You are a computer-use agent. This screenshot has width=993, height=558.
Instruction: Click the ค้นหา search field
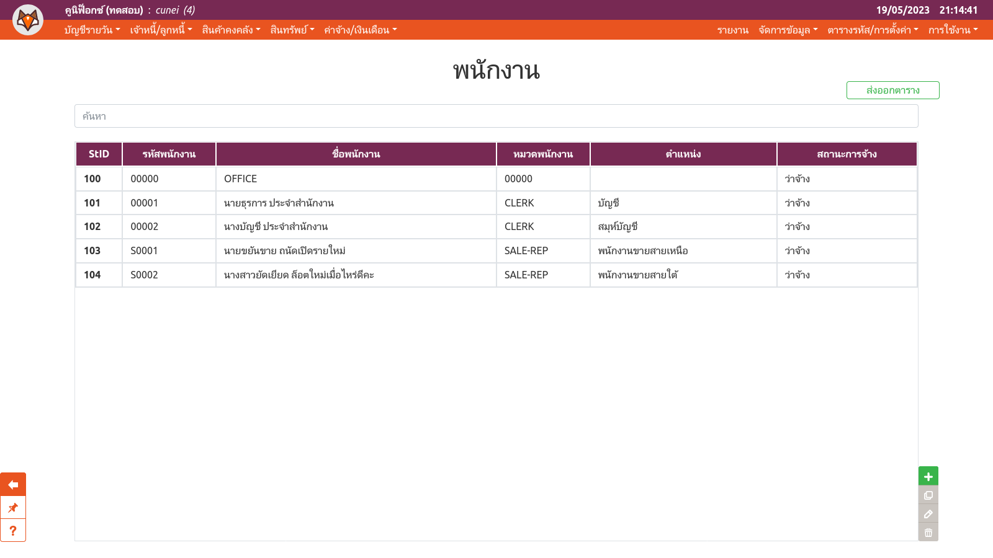[496, 116]
